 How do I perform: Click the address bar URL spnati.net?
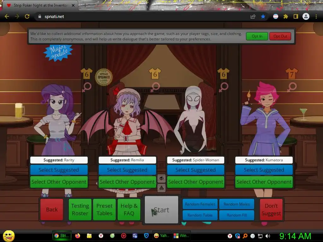coord(54,16)
